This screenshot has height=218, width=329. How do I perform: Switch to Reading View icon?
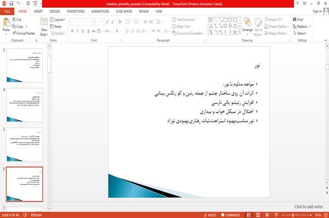point(267,215)
